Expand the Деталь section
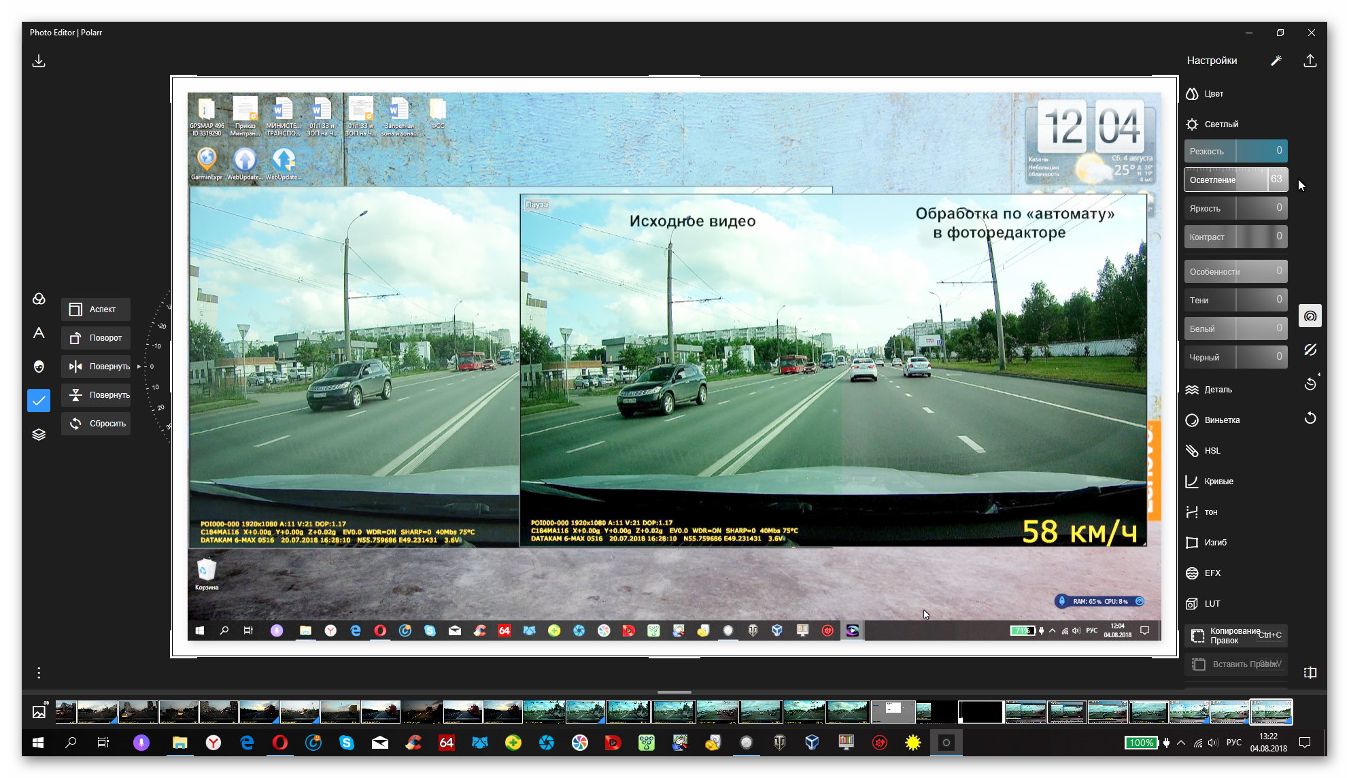The height and width of the screenshot is (778, 1349). tap(1217, 390)
